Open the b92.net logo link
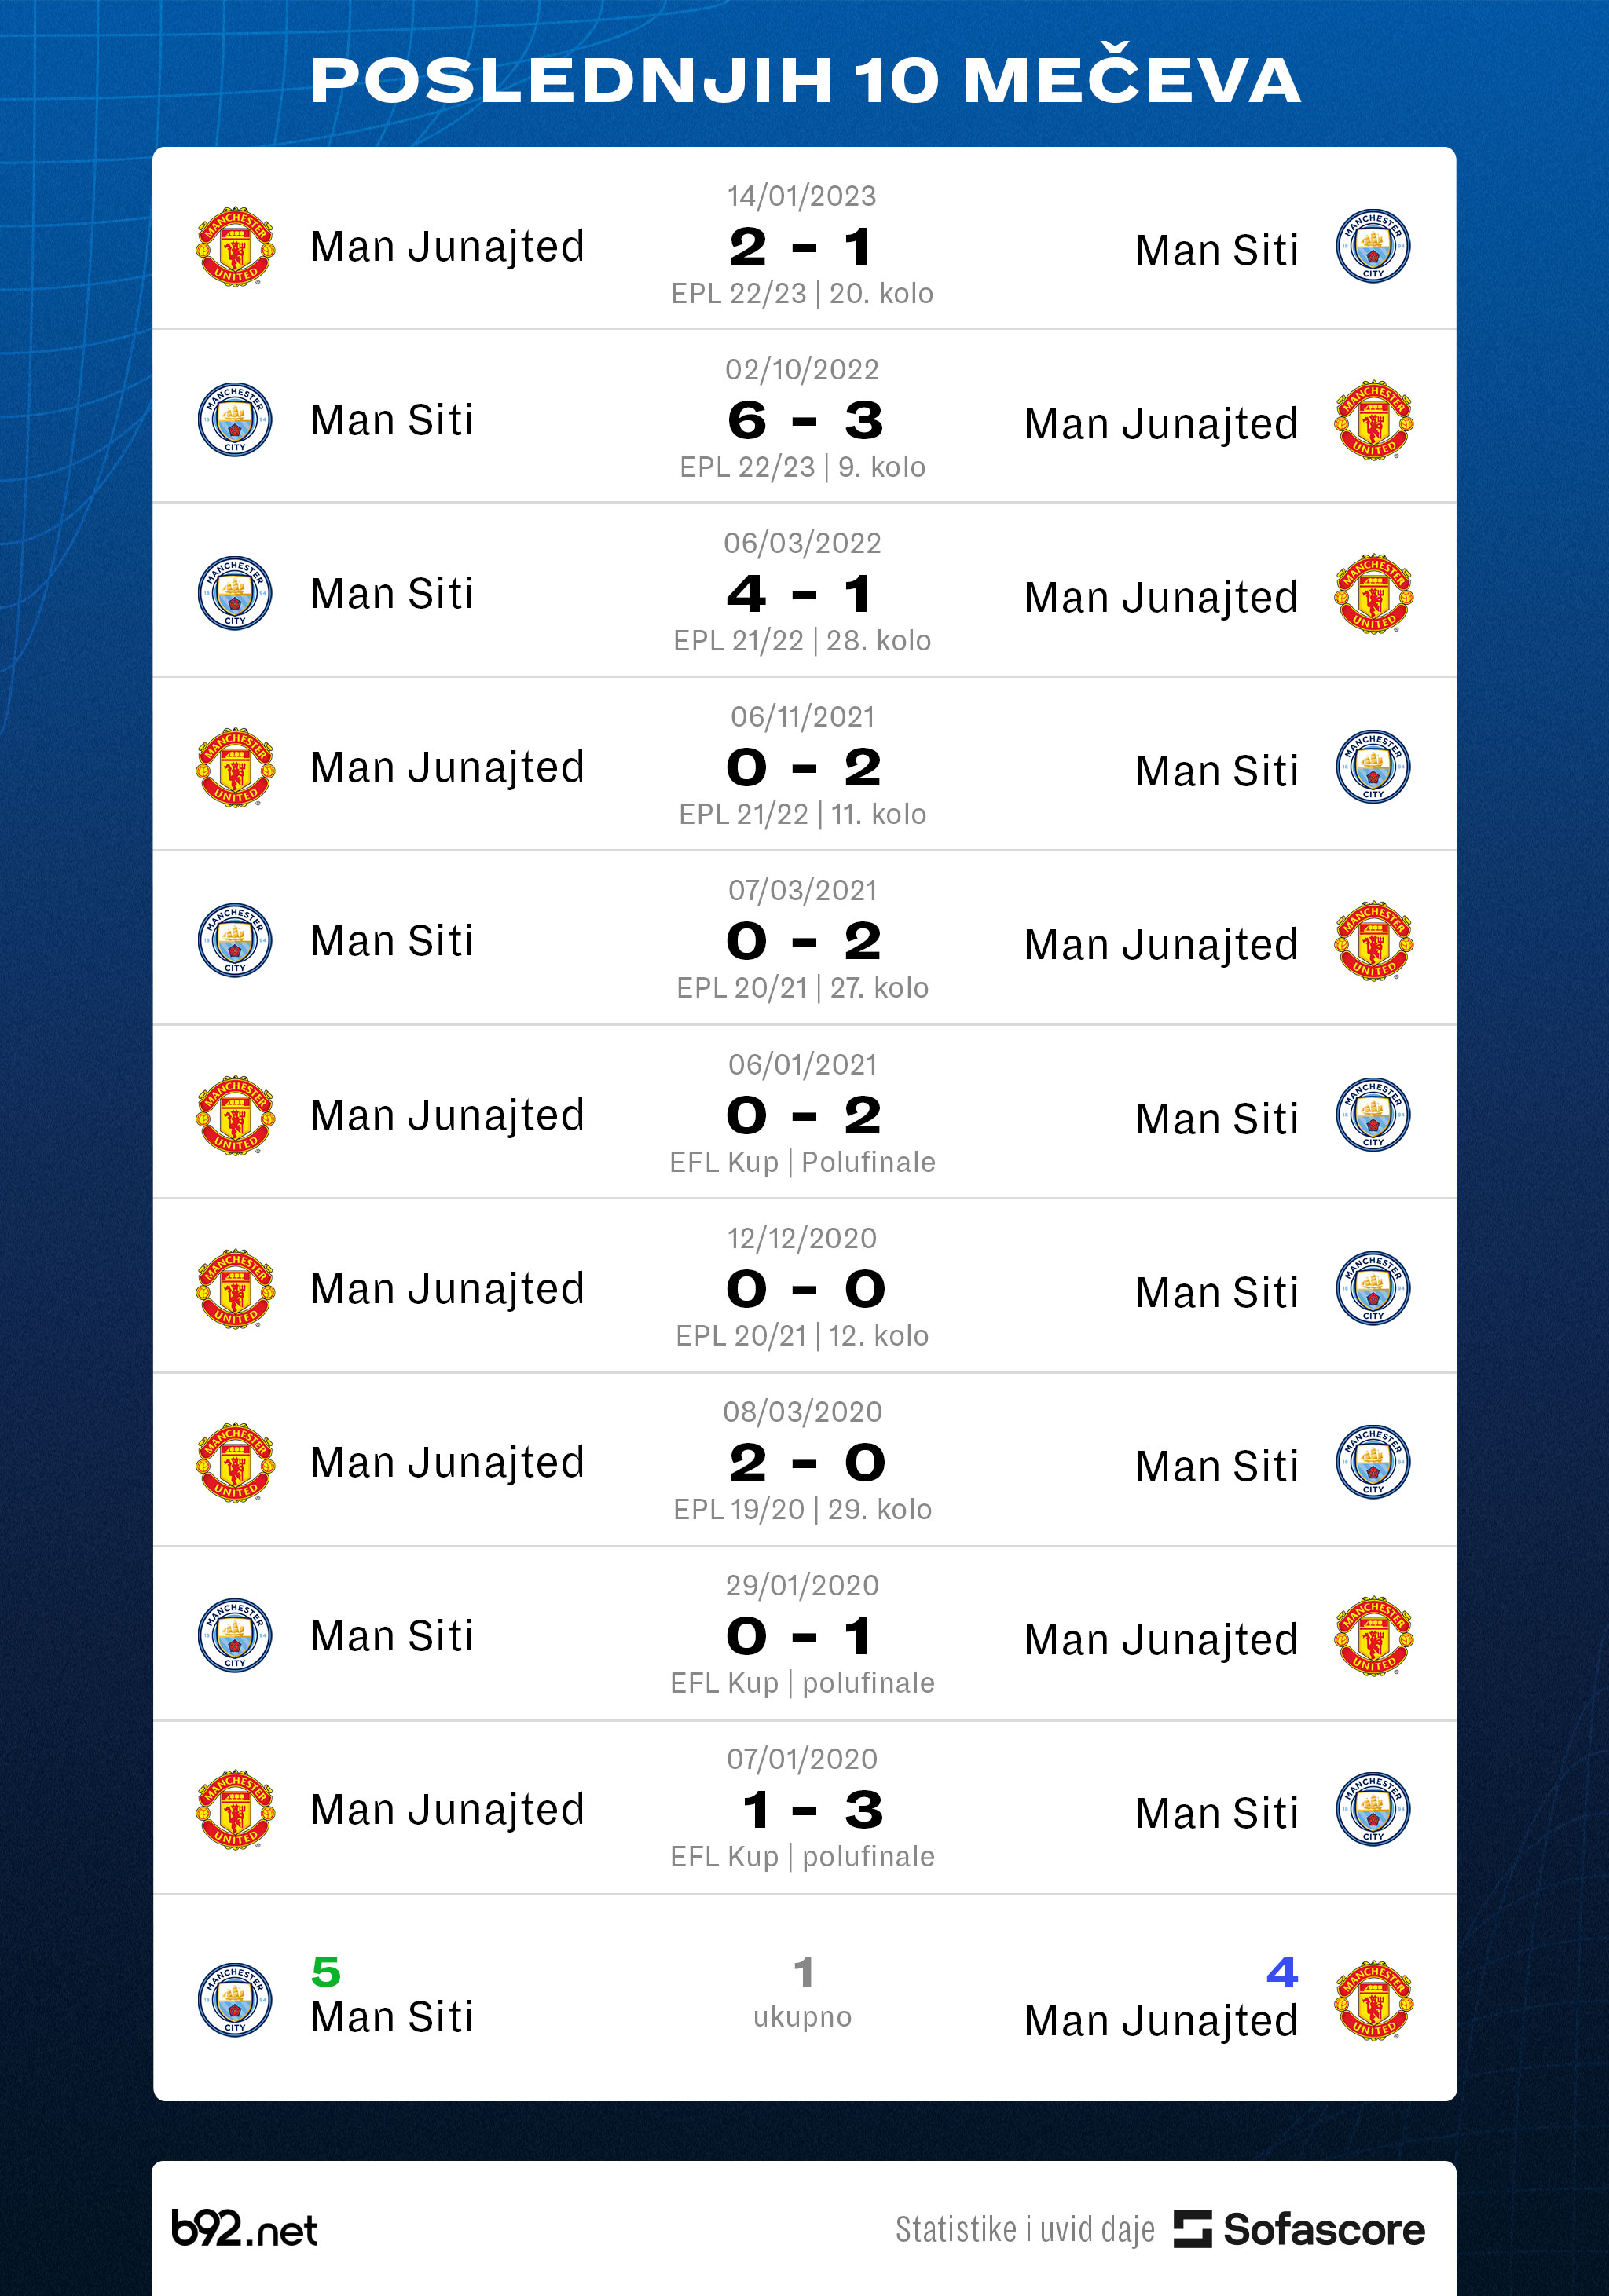The image size is (1609, 2296). (x=244, y=2229)
